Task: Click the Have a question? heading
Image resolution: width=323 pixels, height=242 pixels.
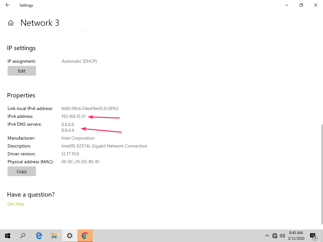Action: point(31,195)
